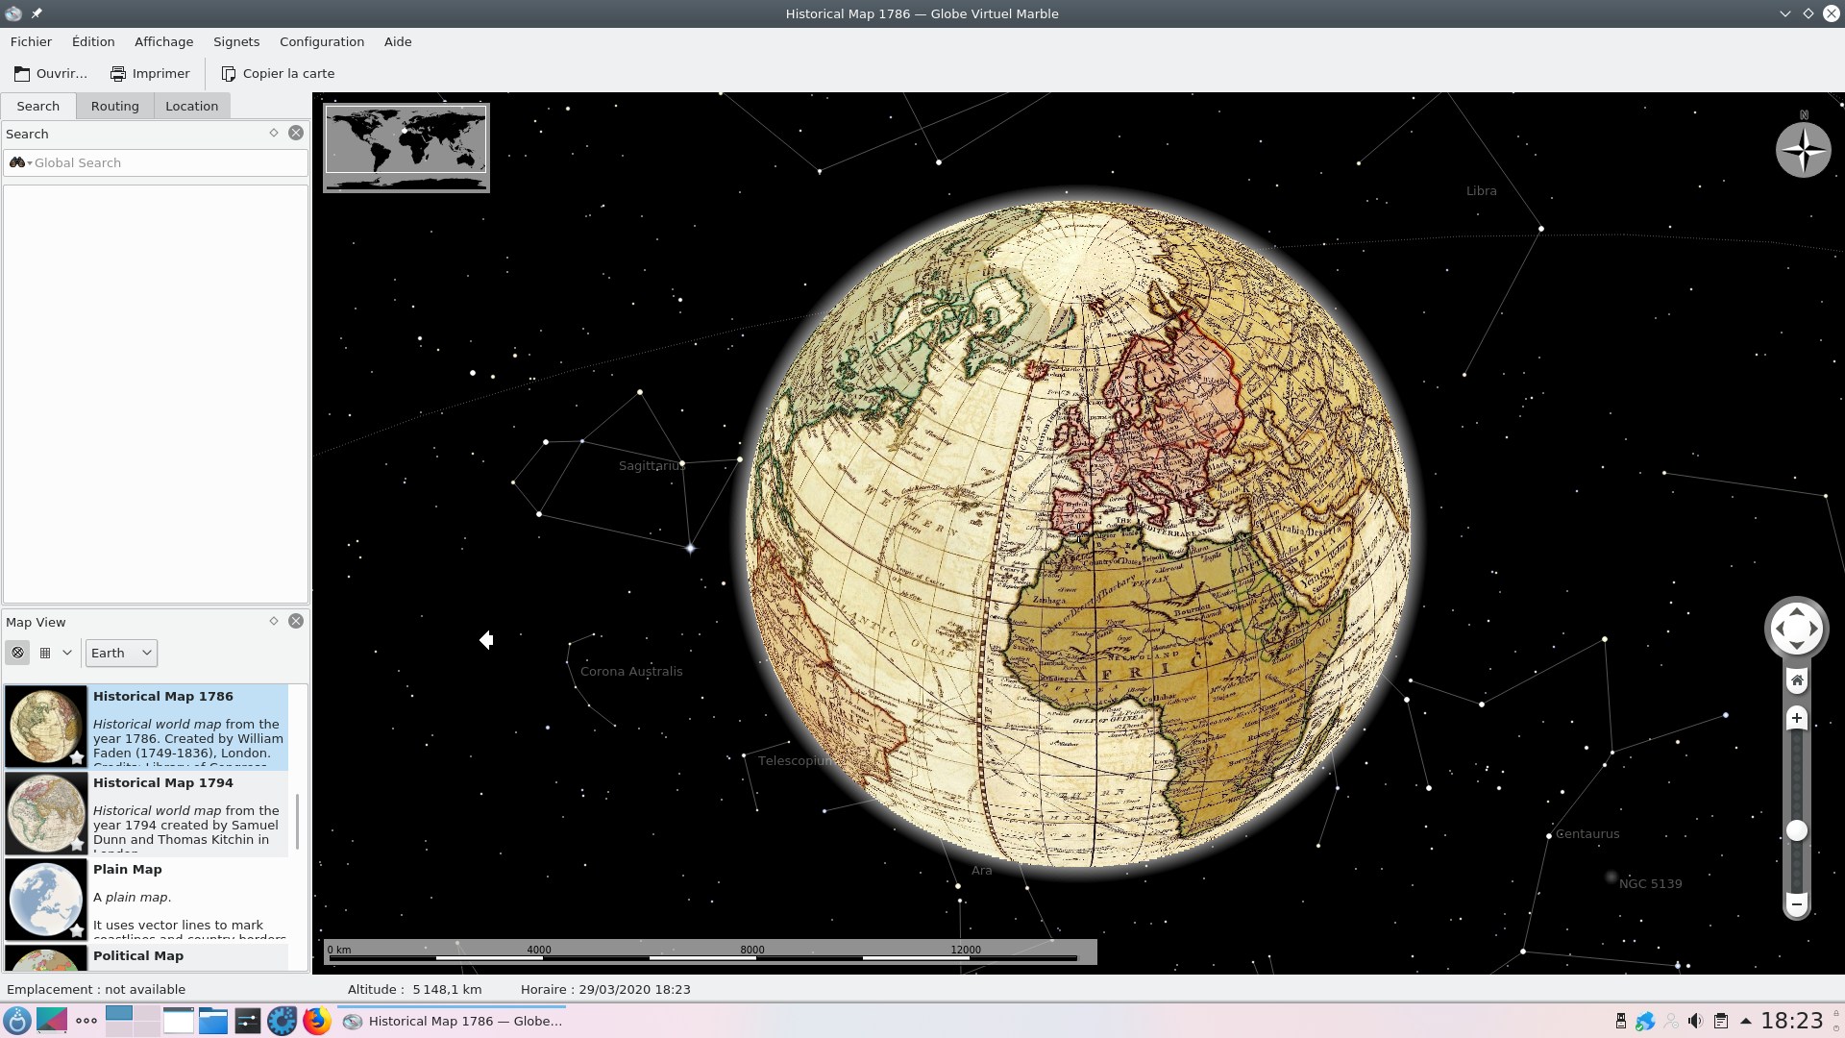Switch to the Routing tab

pyautogui.click(x=115, y=106)
